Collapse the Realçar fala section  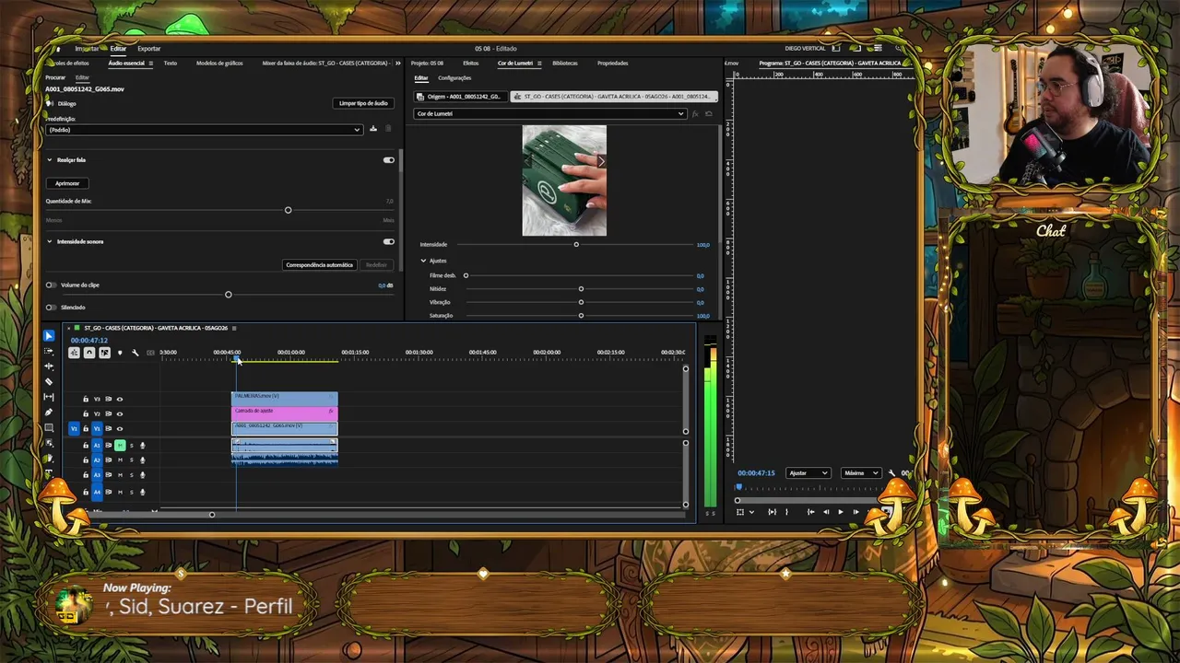pyautogui.click(x=50, y=160)
